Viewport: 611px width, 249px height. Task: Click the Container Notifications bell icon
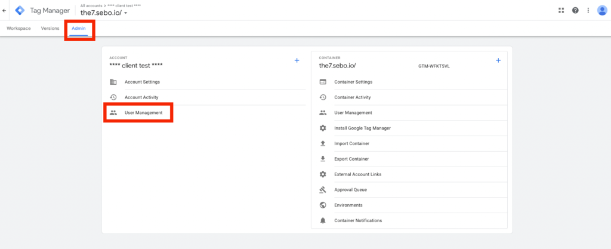pos(323,220)
